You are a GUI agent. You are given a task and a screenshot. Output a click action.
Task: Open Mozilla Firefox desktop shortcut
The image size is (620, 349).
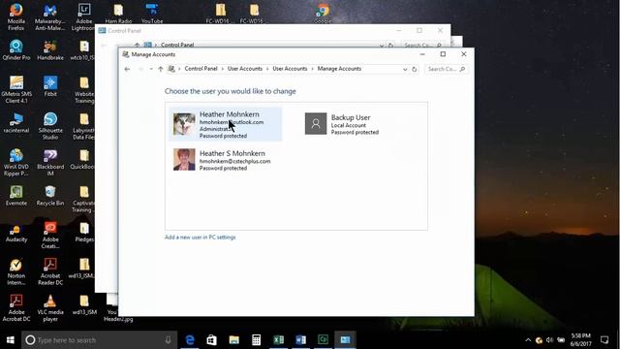16,16
